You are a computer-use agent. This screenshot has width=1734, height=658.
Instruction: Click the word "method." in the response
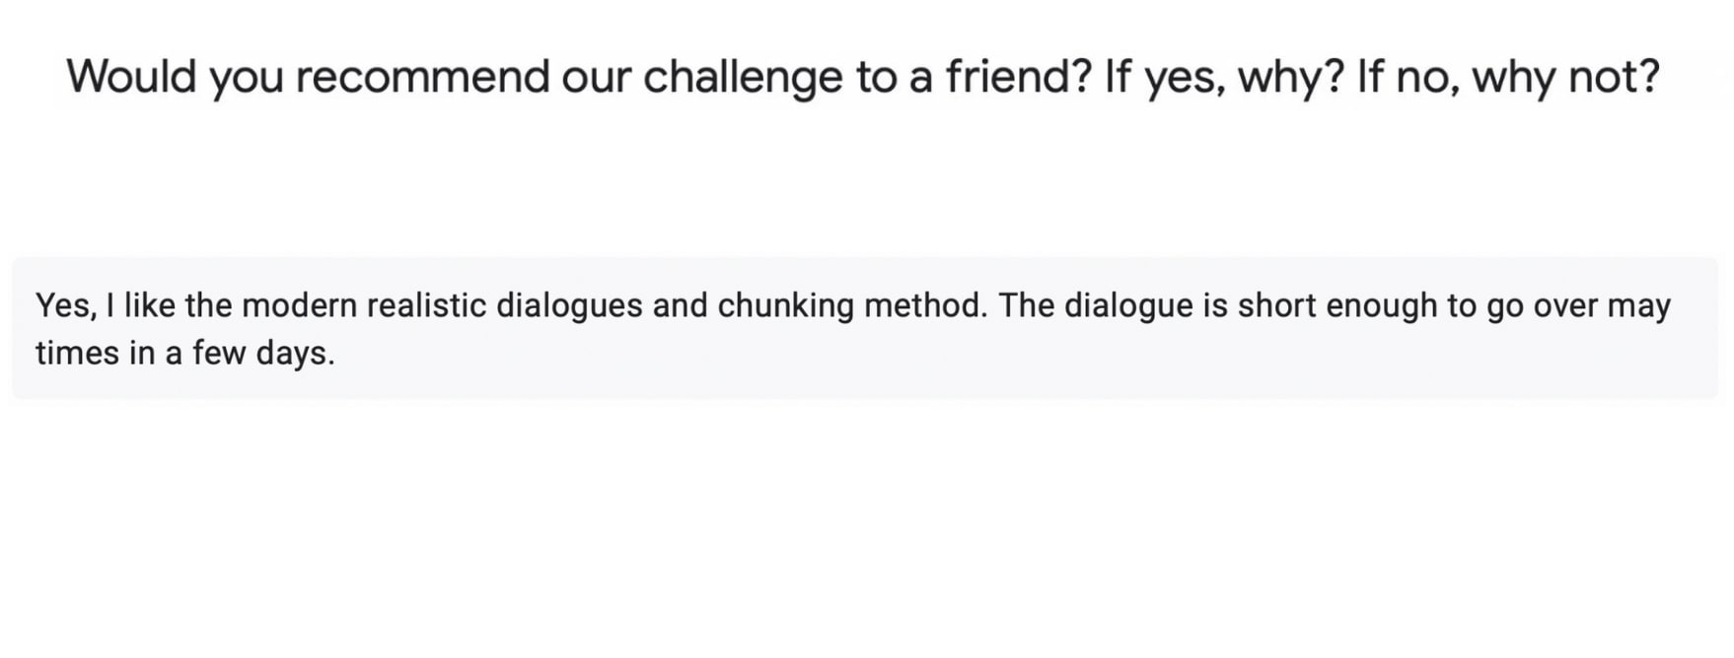[x=925, y=305]
